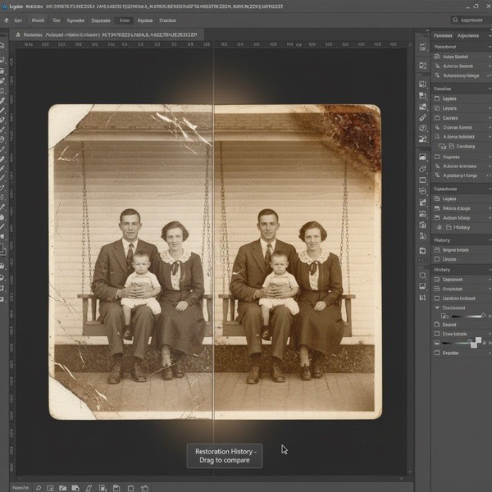This screenshot has height=492, width=492.
Task: Click the Restoration History compare button
Action: [x=225, y=456]
